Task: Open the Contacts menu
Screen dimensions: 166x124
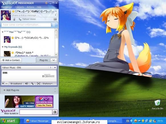Action: coord(19,7)
